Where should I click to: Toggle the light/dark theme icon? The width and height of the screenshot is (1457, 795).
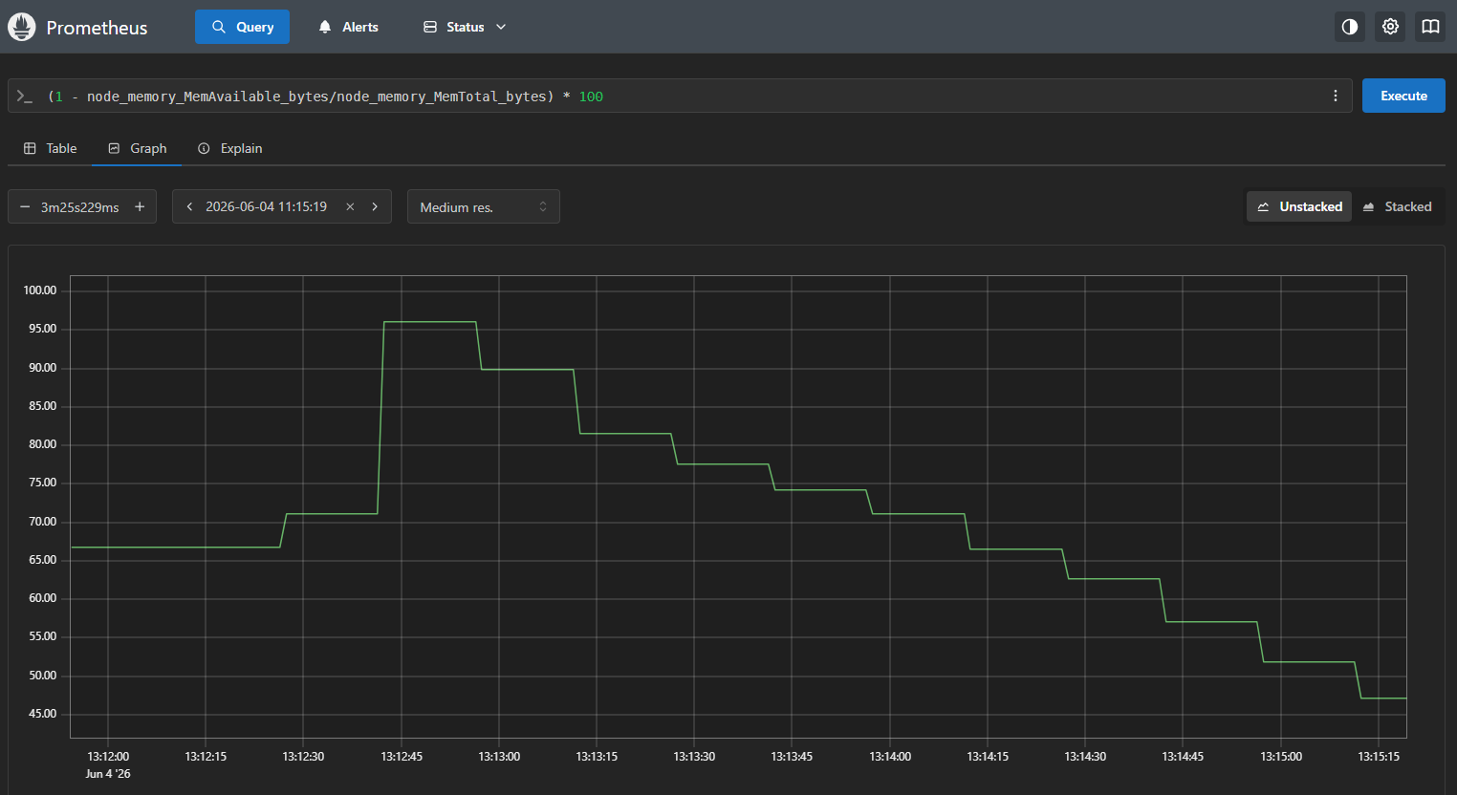click(x=1350, y=27)
